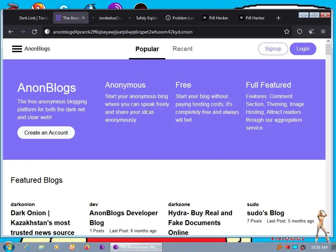The height and width of the screenshot is (252, 336).
Task: Open the Windows Start menu
Action: tap(9, 247)
